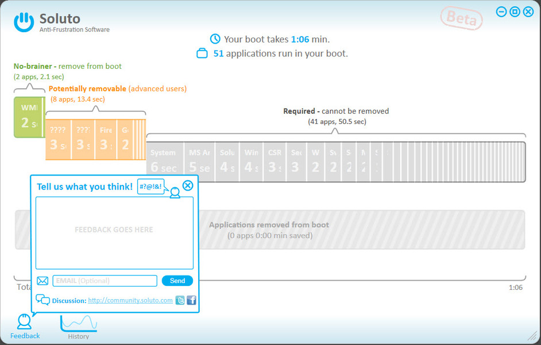
Task: Click the Soluto power logo icon
Action: tap(24, 22)
